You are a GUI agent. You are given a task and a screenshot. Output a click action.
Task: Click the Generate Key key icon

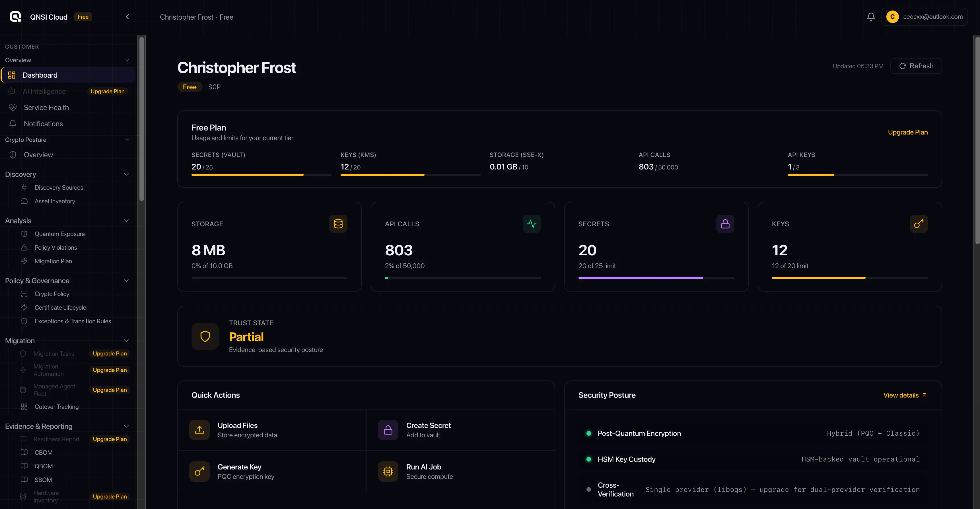(199, 471)
